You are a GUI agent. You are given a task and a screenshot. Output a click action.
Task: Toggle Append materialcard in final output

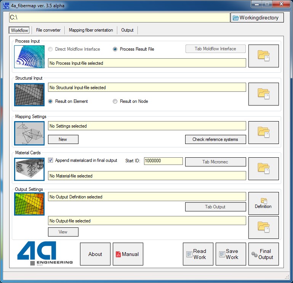pyautogui.click(x=51, y=160)
